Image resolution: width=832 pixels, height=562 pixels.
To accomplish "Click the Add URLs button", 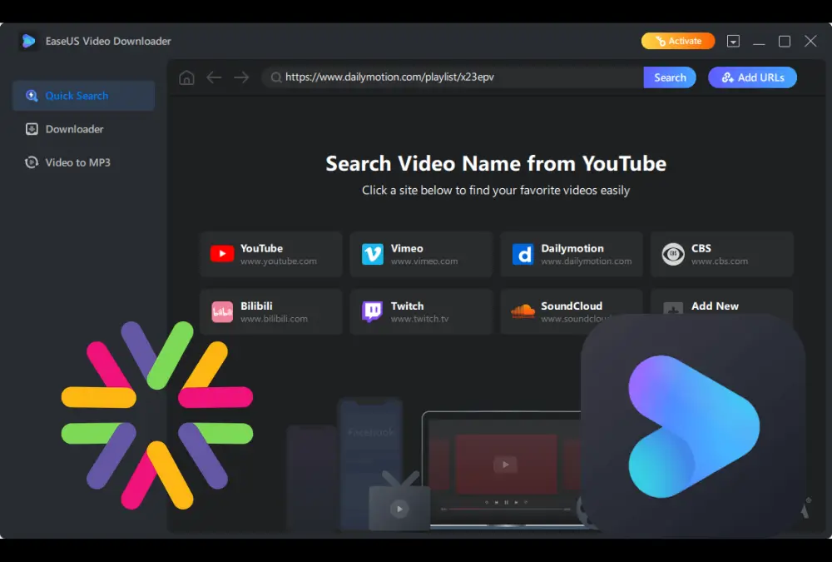I will coord(752,77).
